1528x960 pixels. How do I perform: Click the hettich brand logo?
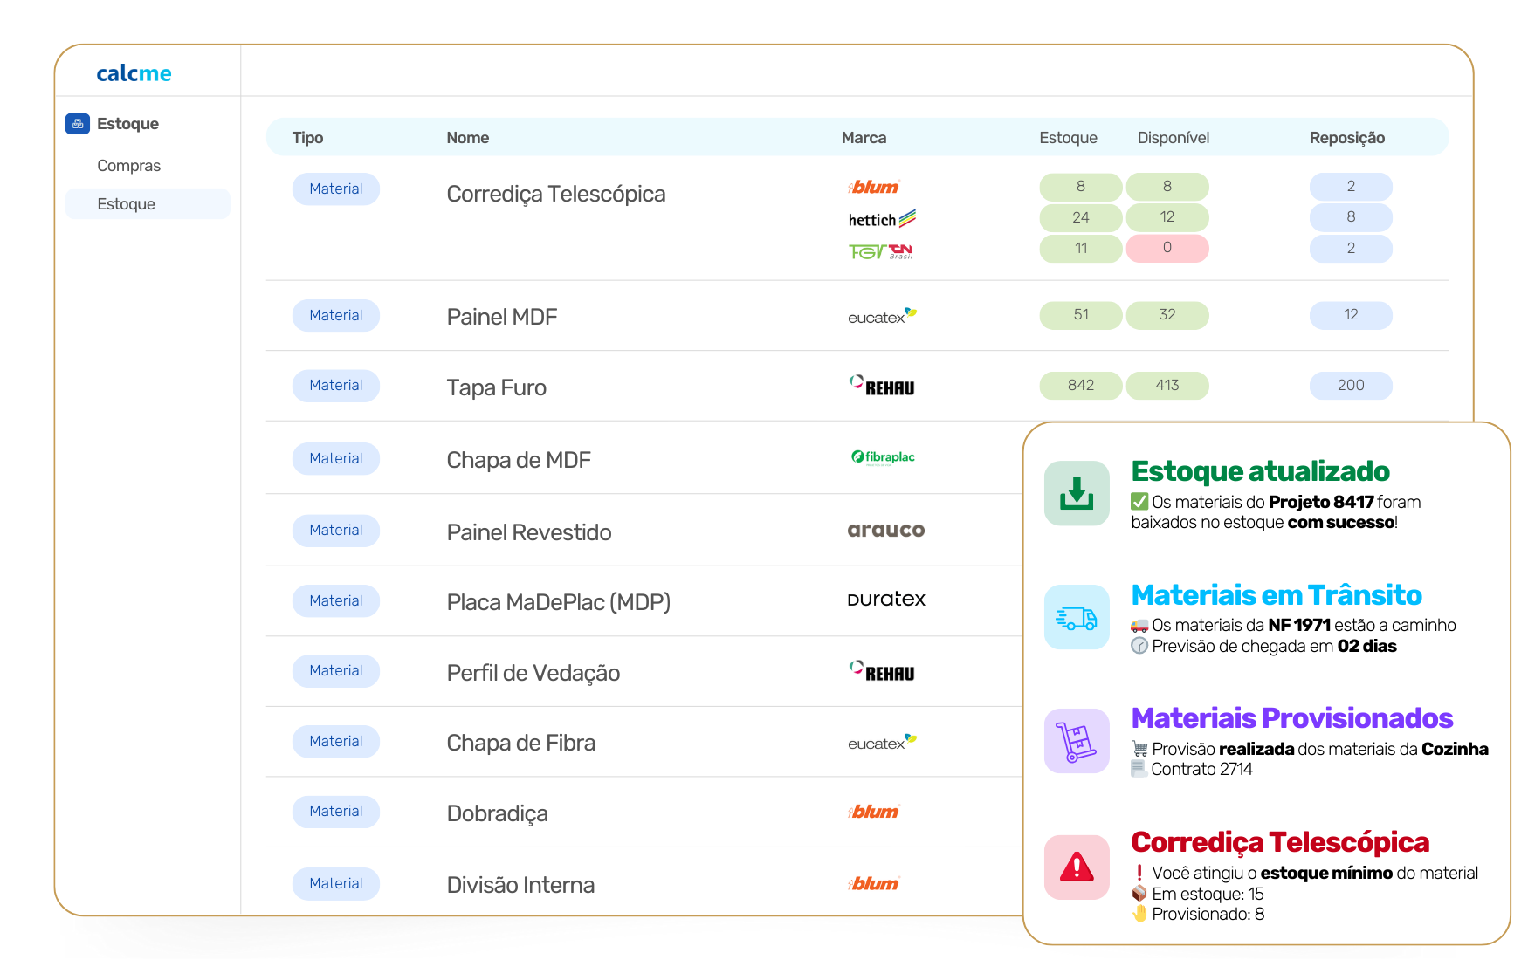(881, 219)
